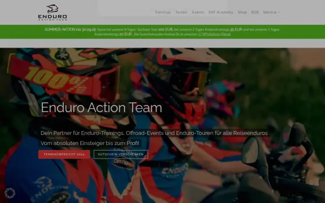Viewport: 325px width, 203px height.
Task: Open the cookie settings gear icon
Action: point(10,193)
